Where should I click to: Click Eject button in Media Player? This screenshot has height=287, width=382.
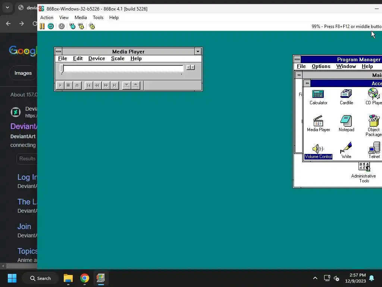(x=77, y=86)
